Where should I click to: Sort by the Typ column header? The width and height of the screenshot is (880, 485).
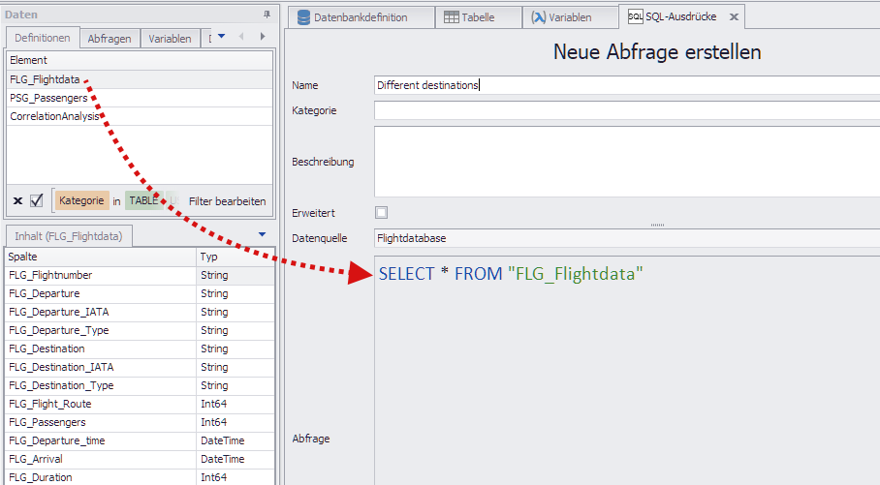236,257
